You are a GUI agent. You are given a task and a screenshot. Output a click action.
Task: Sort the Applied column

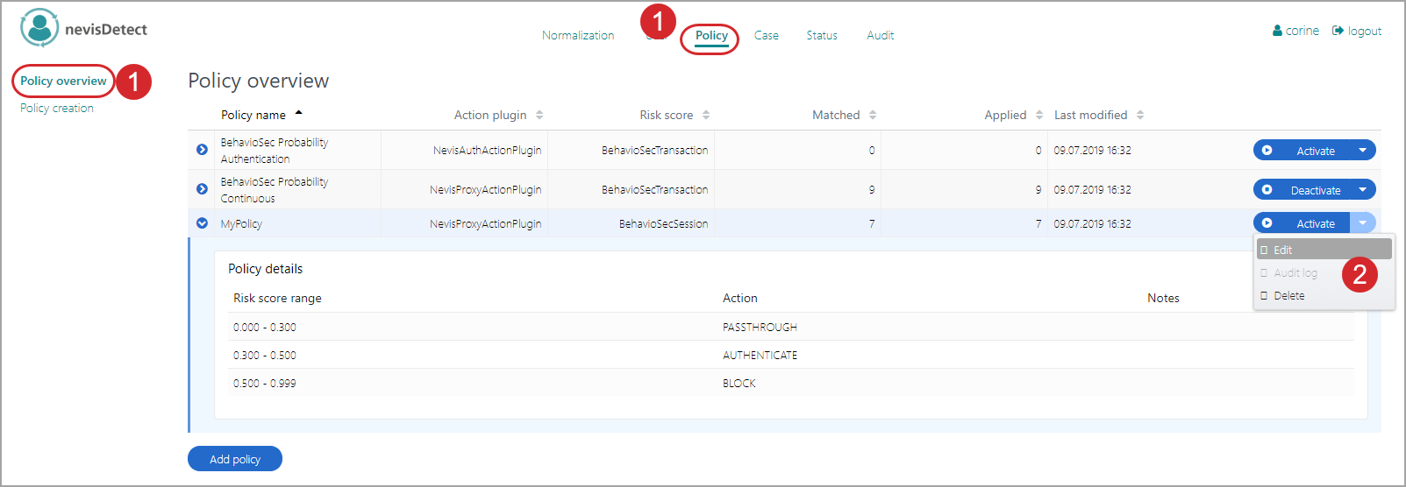(x=1039, y=115)
